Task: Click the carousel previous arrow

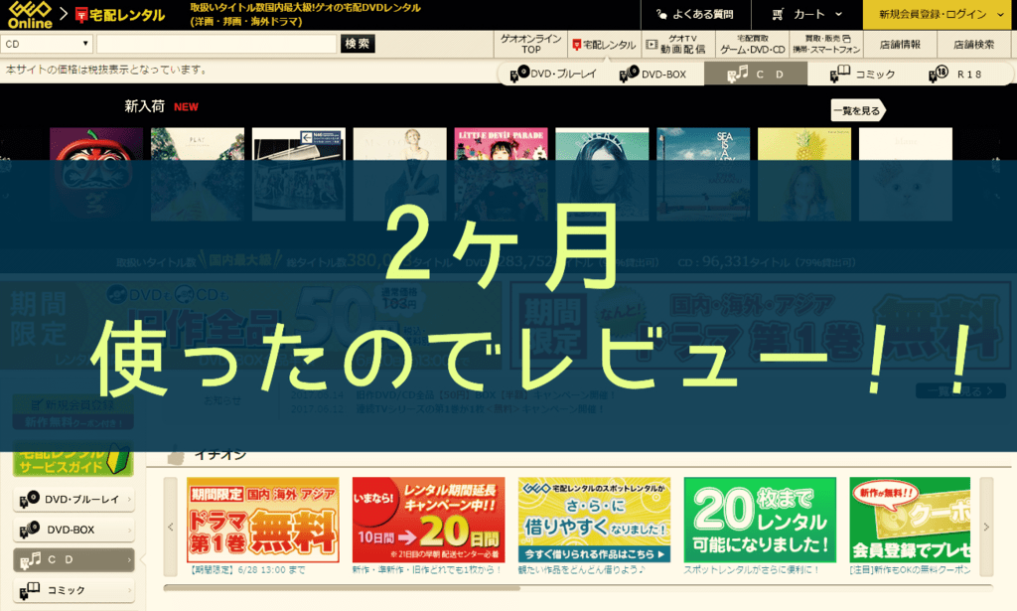Action: pyautogui.click(x=171, y=527)
